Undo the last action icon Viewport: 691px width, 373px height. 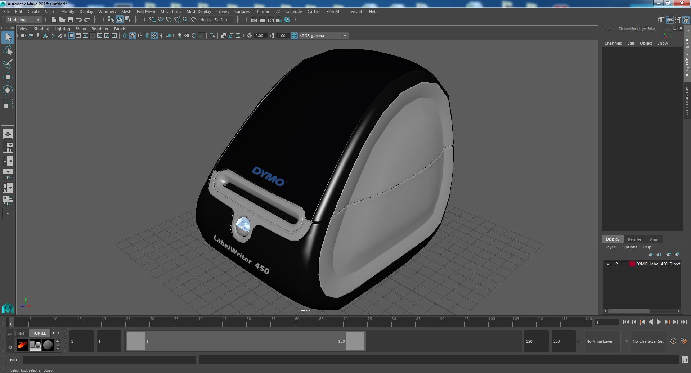point(79,20)
